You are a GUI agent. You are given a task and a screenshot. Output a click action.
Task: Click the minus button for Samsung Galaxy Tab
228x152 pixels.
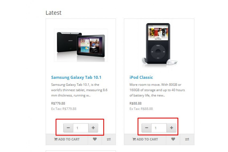tap(68, 128)
